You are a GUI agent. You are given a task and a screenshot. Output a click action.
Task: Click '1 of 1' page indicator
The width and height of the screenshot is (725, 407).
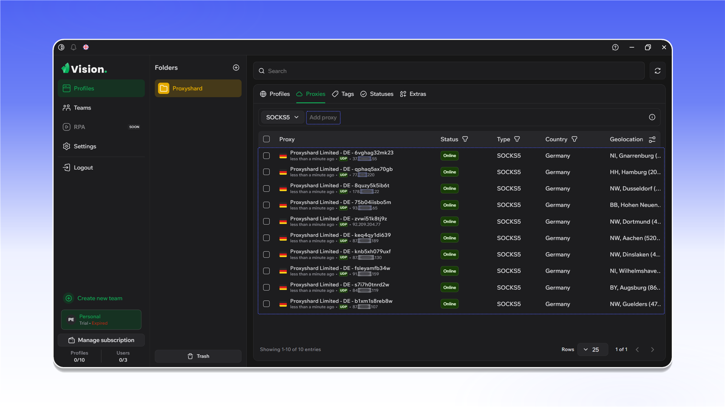tap(621, 349)
